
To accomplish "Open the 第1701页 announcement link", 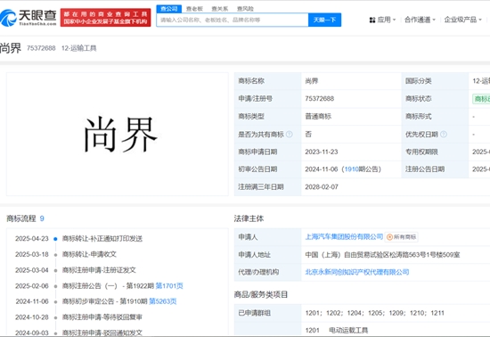I will (169, 285).
